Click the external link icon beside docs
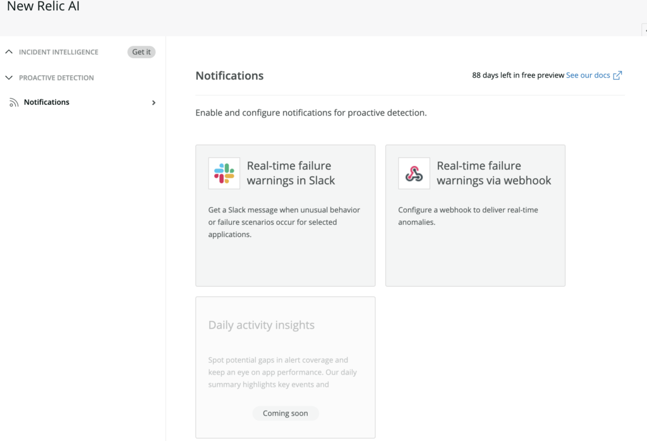This screenshot has width=647, height=441. click(x=617, y=75)
